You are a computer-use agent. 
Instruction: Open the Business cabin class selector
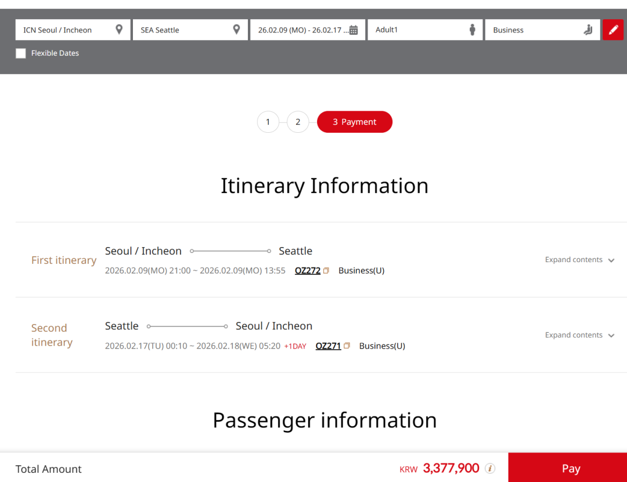[x=534, y=30]
